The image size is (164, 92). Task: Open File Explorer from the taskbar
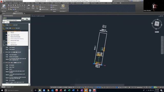click(40, 90)
